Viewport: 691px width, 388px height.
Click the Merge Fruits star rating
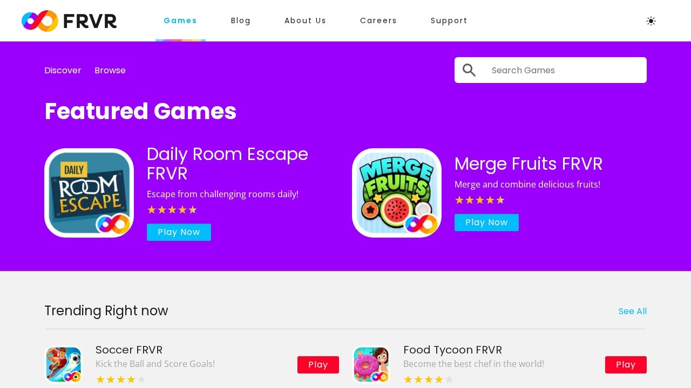point(480,200)
